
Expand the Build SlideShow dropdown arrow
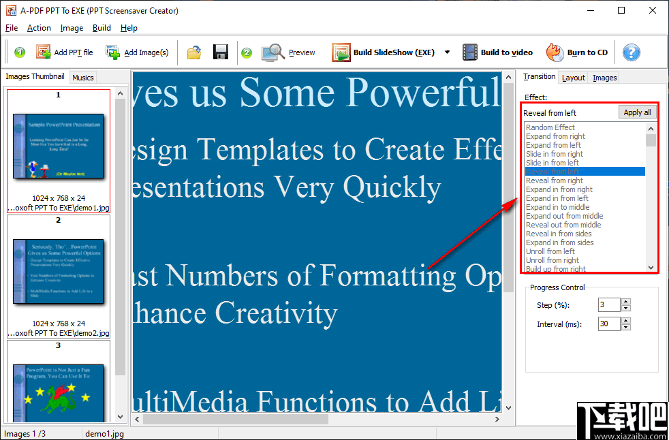point(448,52)
